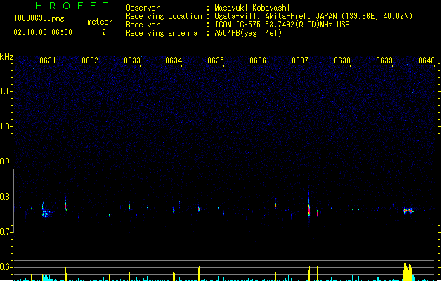This screenshot has width=442, height=281.
Task: Click observer name Masayuki Kobayashi
Action: (x=252, y=8)
